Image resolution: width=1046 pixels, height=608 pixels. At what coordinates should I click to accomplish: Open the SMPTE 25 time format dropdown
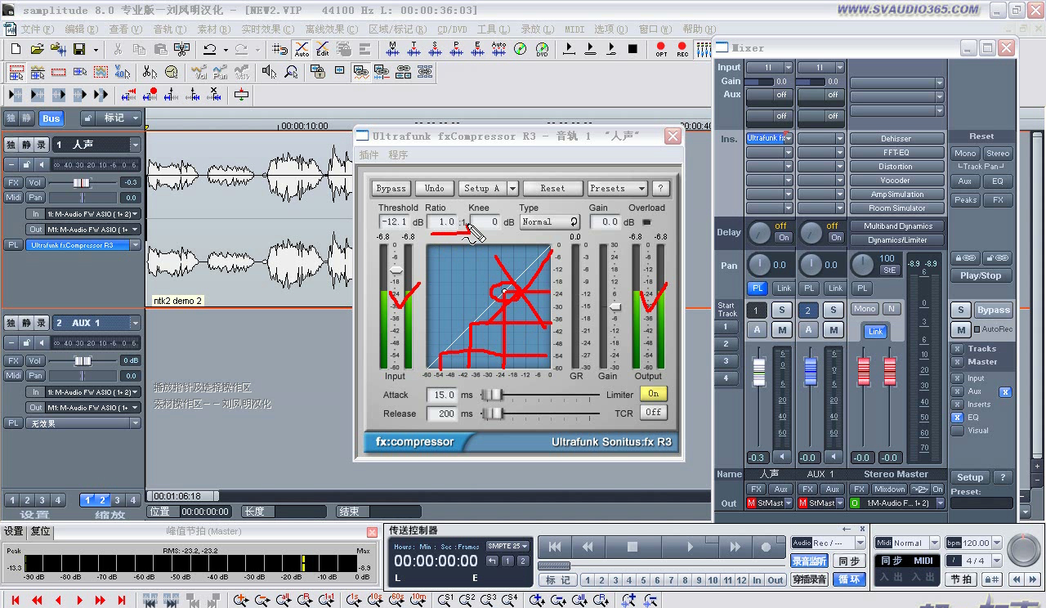click(x=507, y=546)
